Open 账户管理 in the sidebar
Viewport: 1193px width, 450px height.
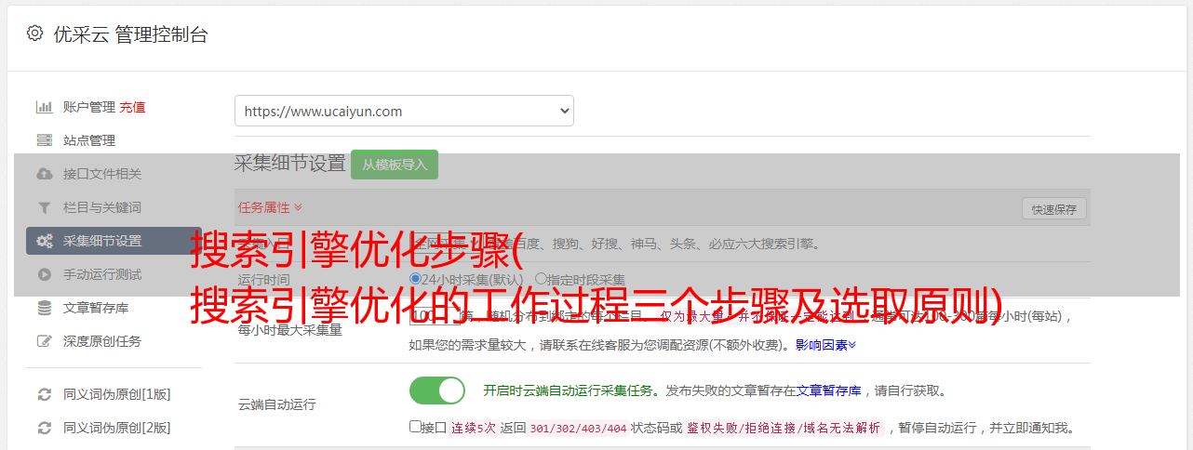pyautogui.click(x=89, y=107)
